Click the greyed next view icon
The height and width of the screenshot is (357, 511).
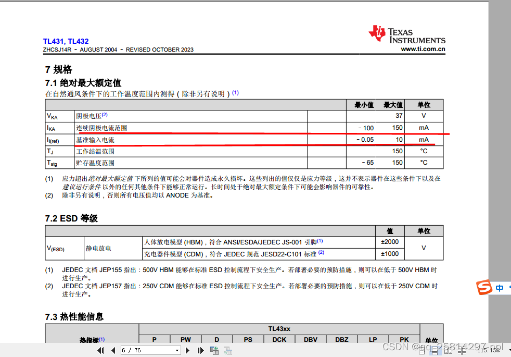[228, 350]
